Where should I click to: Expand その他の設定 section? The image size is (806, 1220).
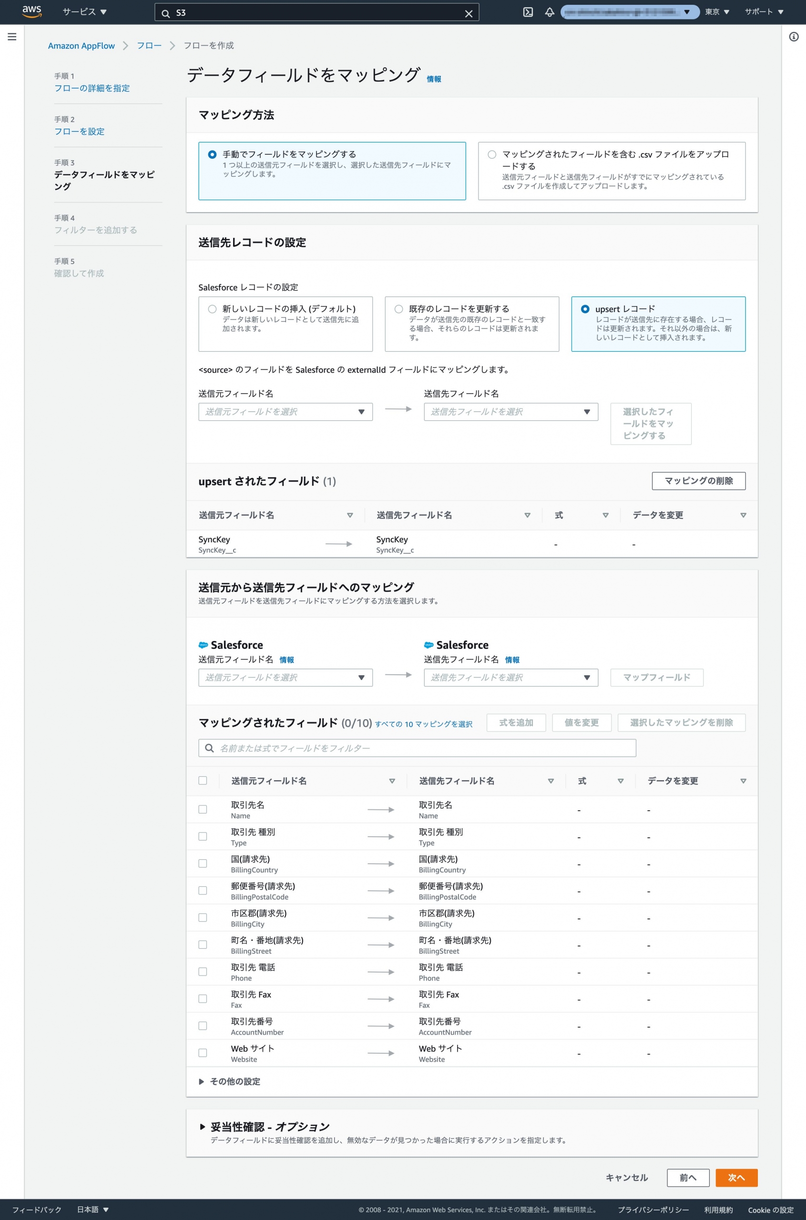pos(229,1081)
